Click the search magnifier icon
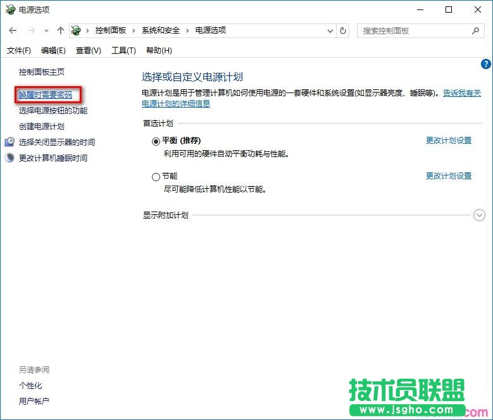Image resolution: width=493 pixels, height=420 pixels. (475, 30)
